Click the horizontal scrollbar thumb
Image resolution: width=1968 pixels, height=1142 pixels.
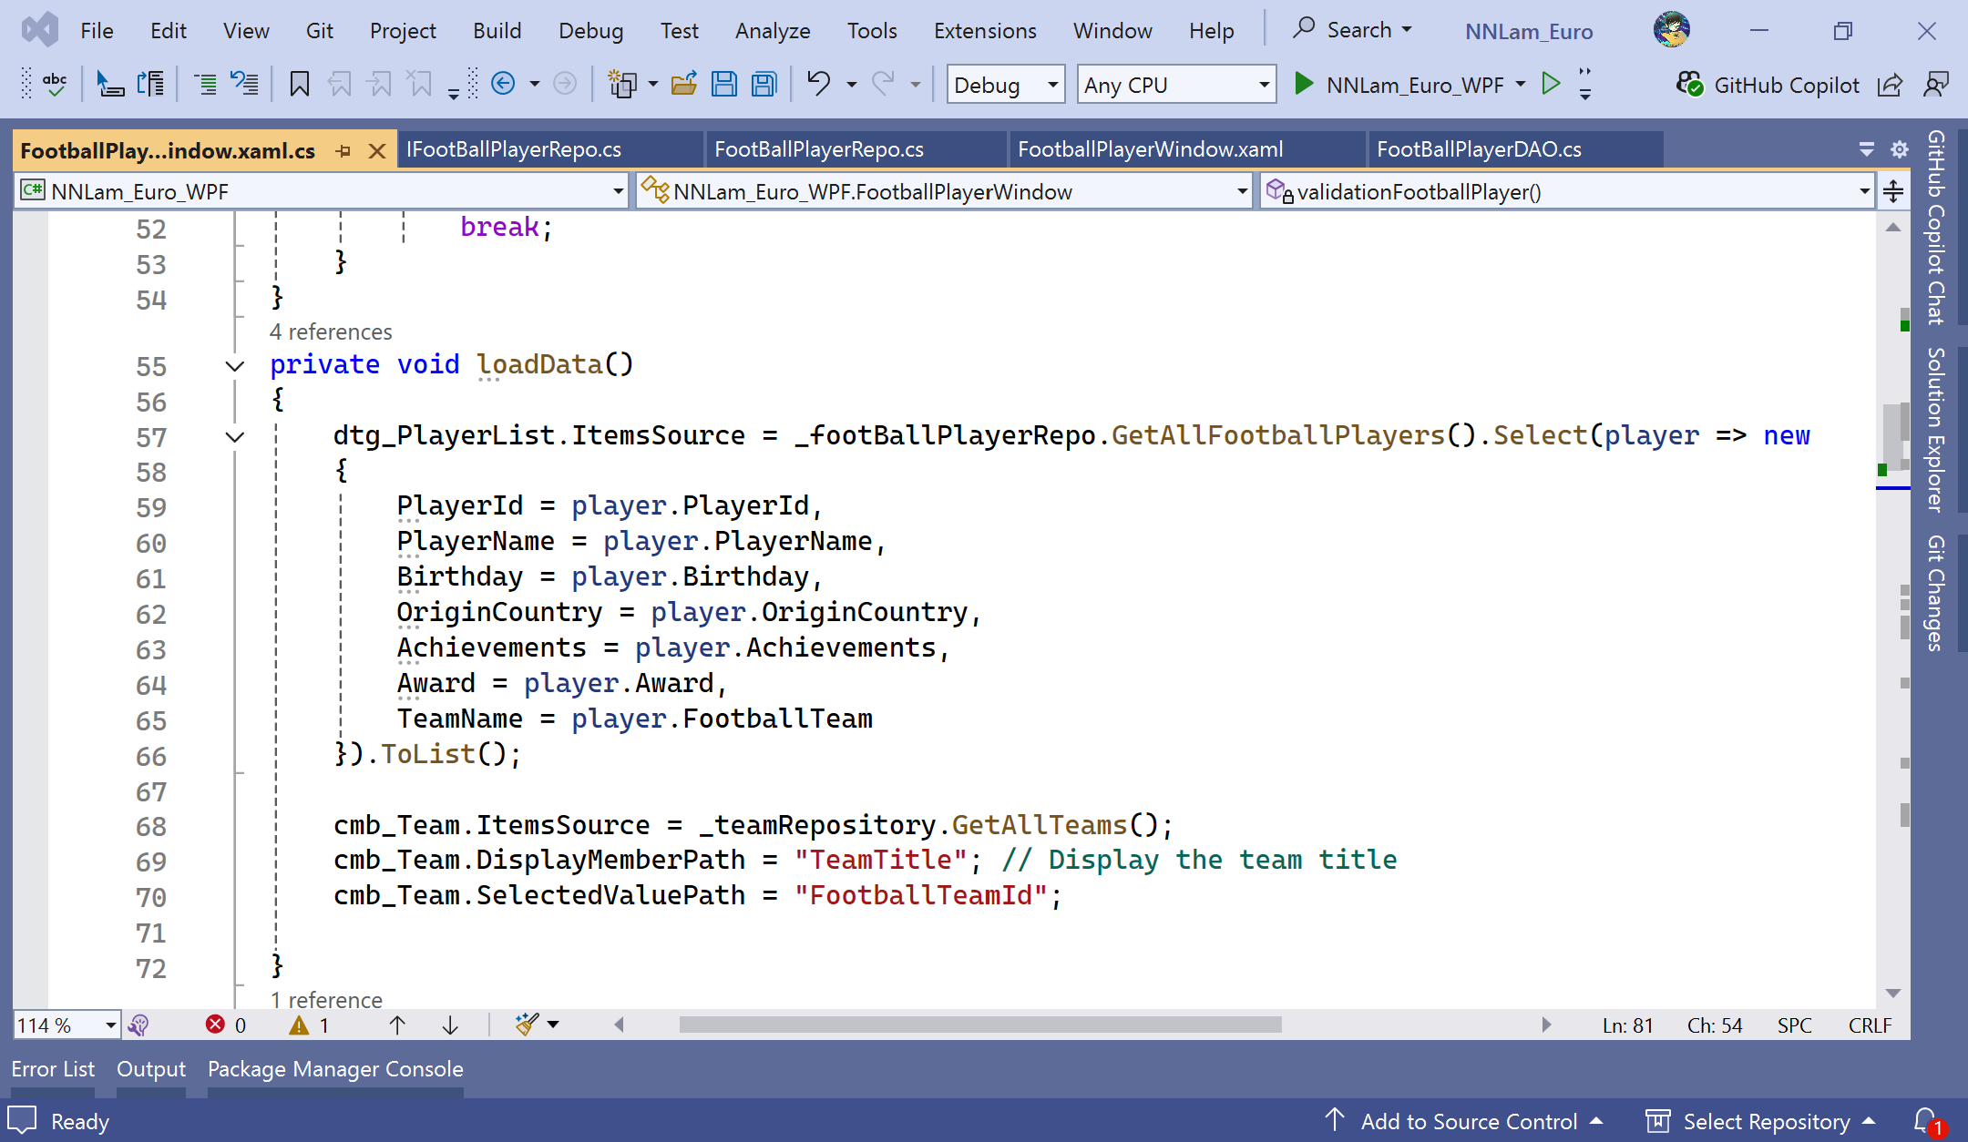click(x=980, y=1025)
